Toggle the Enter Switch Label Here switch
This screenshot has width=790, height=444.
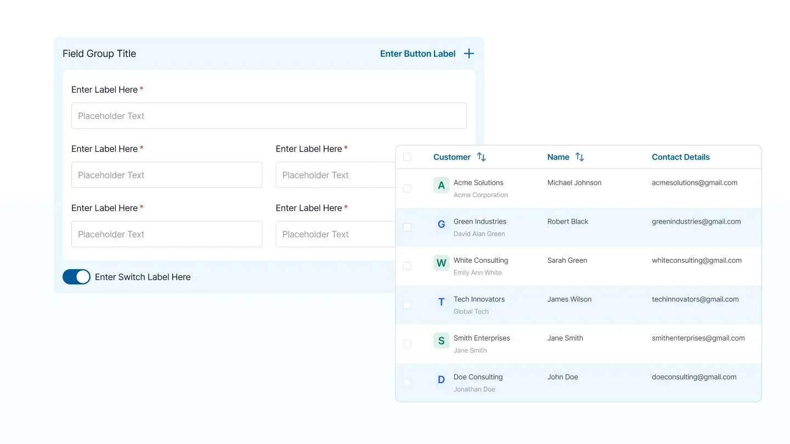point(76,277)
